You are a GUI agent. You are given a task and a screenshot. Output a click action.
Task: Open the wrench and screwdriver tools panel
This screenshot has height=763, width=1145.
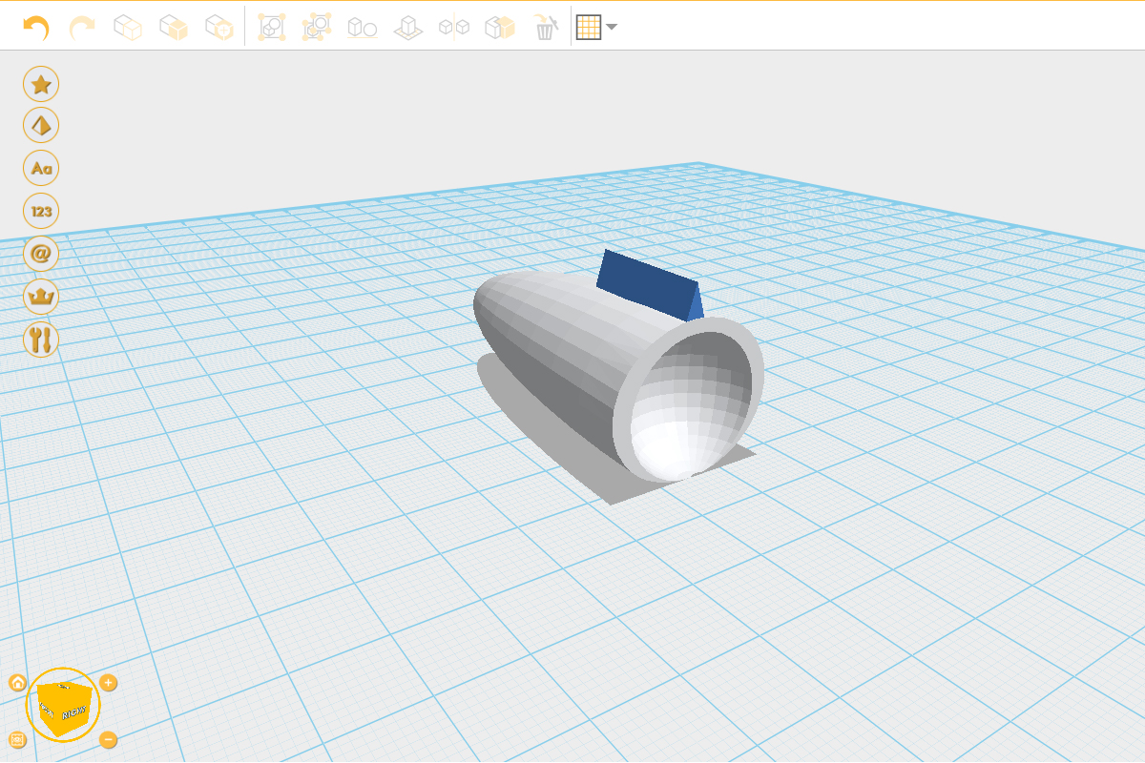[41, 340]
